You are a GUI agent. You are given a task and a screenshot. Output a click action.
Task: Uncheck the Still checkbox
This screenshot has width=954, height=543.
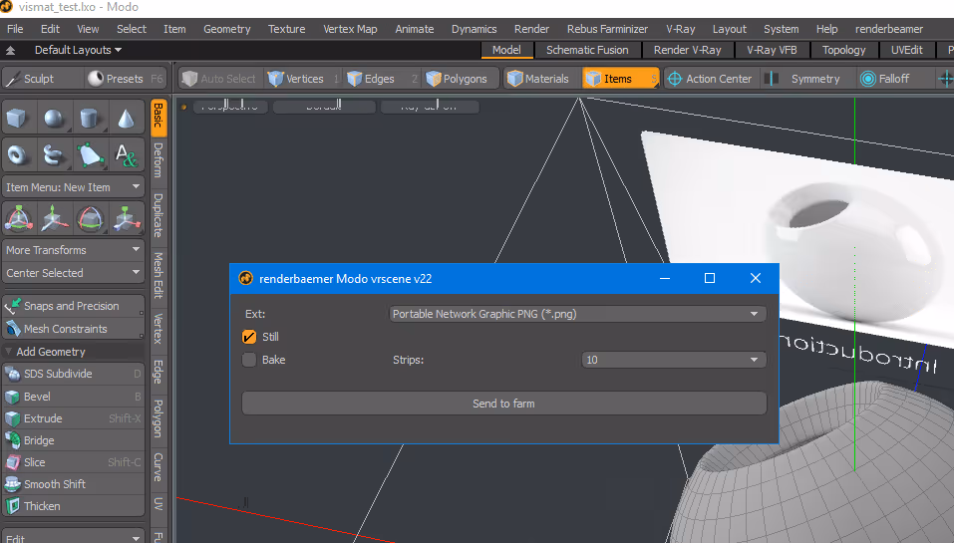(x=249, y=337)
